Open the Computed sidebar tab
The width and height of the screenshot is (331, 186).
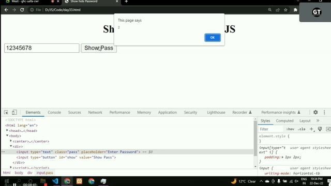point(284,121)
